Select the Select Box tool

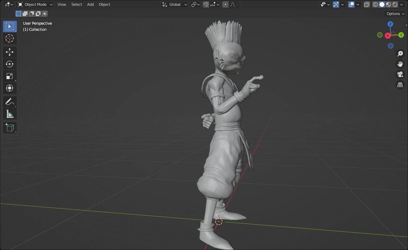(10, 26)
